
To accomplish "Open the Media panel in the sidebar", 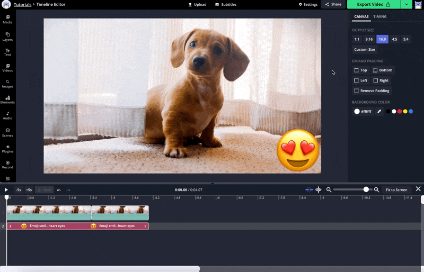I will (7, 20).
